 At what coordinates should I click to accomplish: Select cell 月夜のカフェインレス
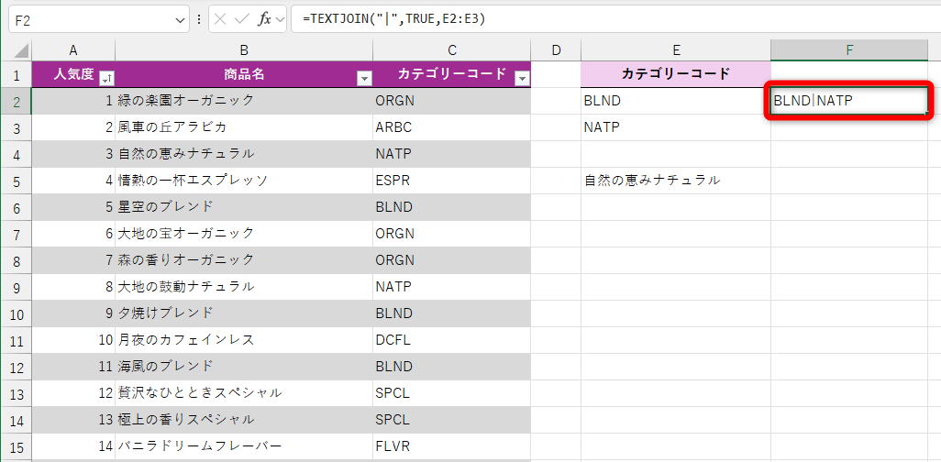[244, 339]
